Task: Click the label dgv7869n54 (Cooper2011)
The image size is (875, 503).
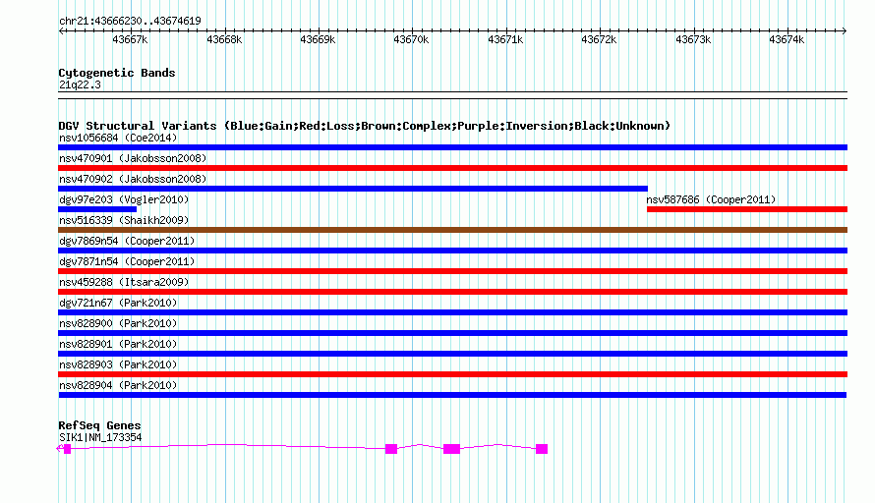Action: pos(127,241)
